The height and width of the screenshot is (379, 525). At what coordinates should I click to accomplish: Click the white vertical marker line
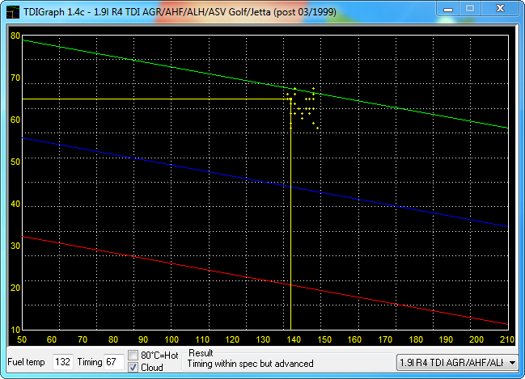(290, 242)
